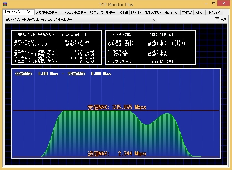
Task: Switch to トラフィックモニター tab
Action: coord(18,12)
